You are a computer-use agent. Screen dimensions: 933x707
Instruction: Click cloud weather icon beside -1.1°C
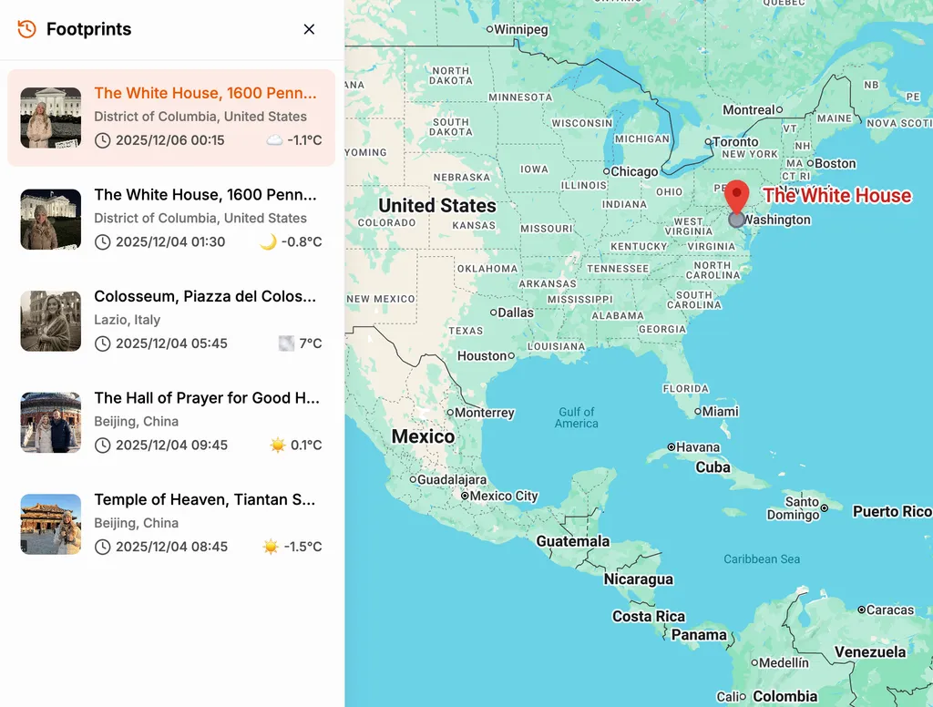[x=274, y=140]
